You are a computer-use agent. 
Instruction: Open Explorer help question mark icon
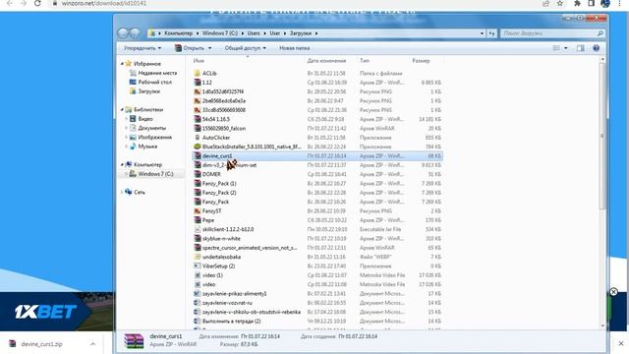[597, 48]
